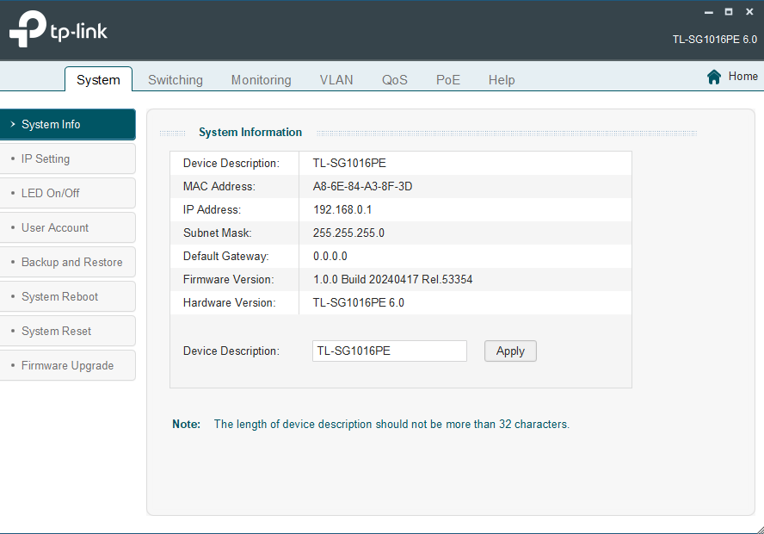Open the Help tab

(x=502, y=79)
